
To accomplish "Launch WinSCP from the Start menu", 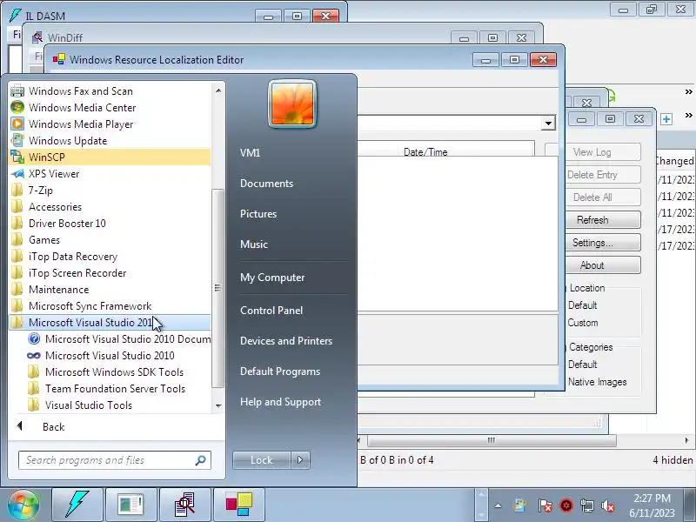I will click(x=110, y=157).
